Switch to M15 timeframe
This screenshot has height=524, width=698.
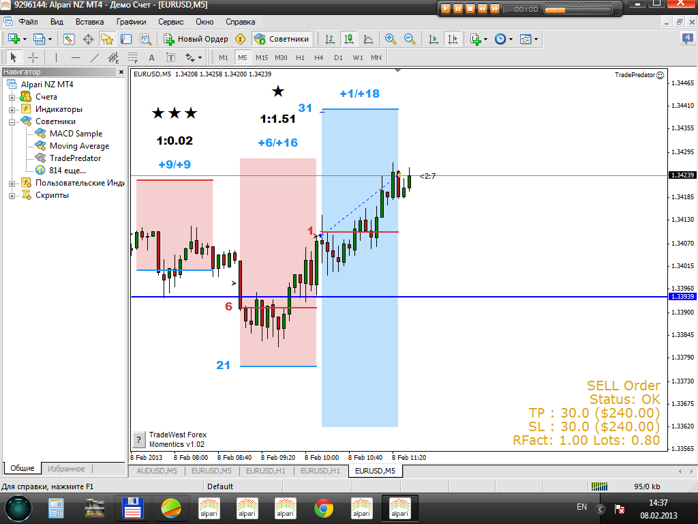(x=262, y=57)
